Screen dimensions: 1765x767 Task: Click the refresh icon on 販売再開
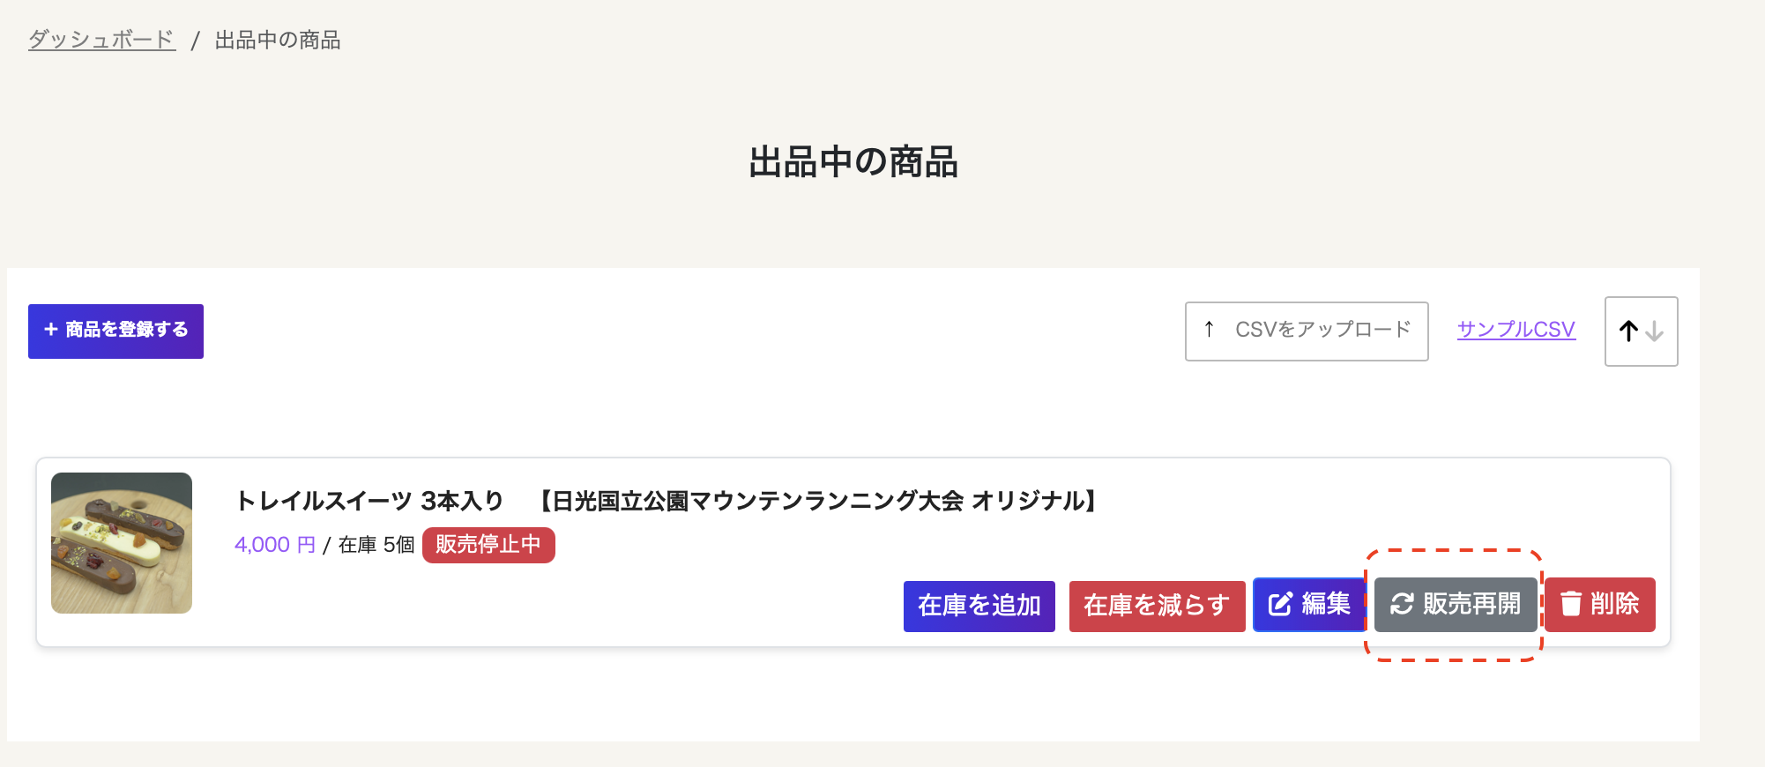click(x=1402, y=604)
